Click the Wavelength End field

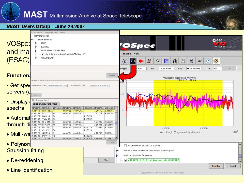[99, 85]
